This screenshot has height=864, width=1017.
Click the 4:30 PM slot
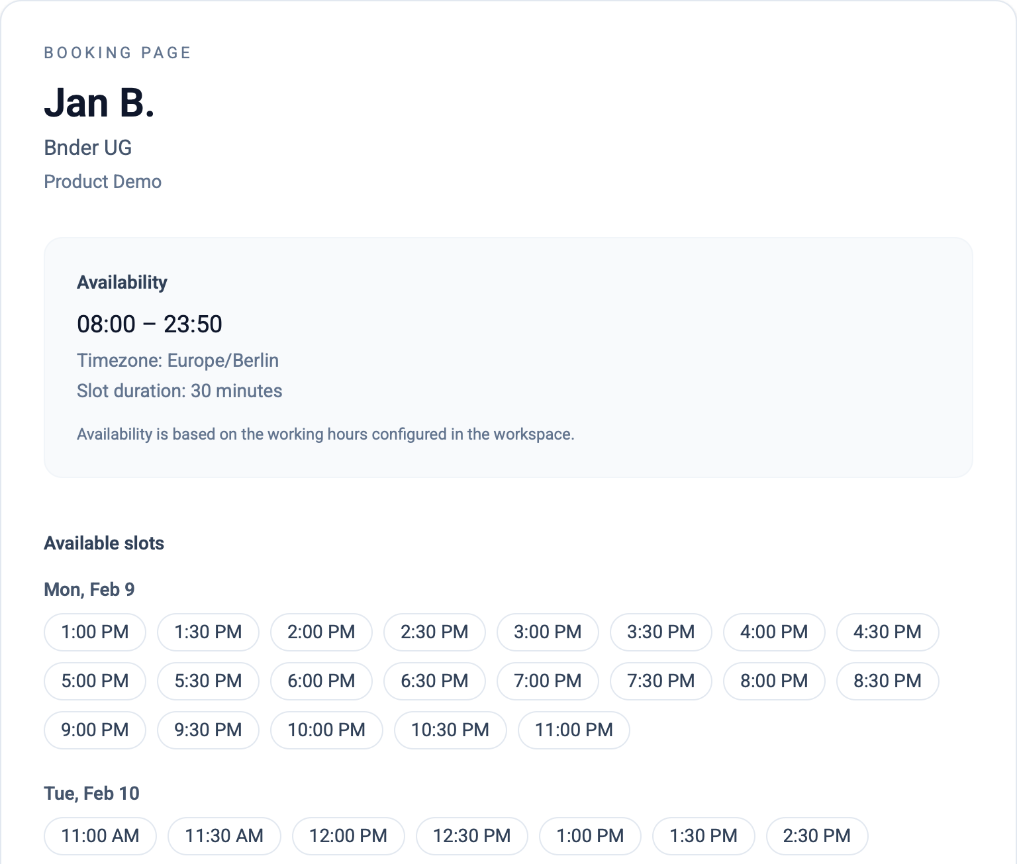pos(887,632)
